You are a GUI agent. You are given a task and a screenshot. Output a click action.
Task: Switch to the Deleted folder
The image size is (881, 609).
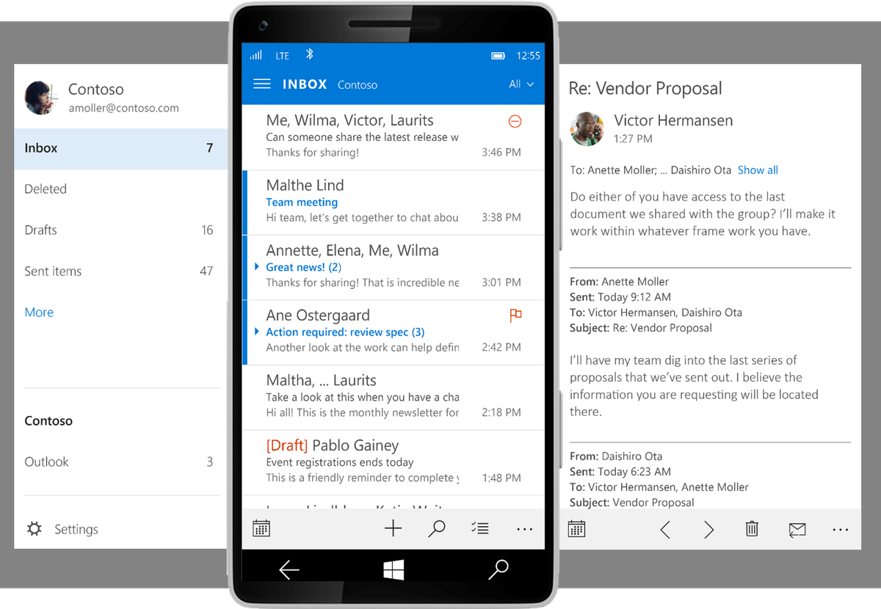click(46, 189)
